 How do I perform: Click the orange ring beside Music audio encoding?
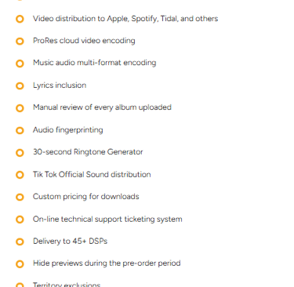(20, 64)
